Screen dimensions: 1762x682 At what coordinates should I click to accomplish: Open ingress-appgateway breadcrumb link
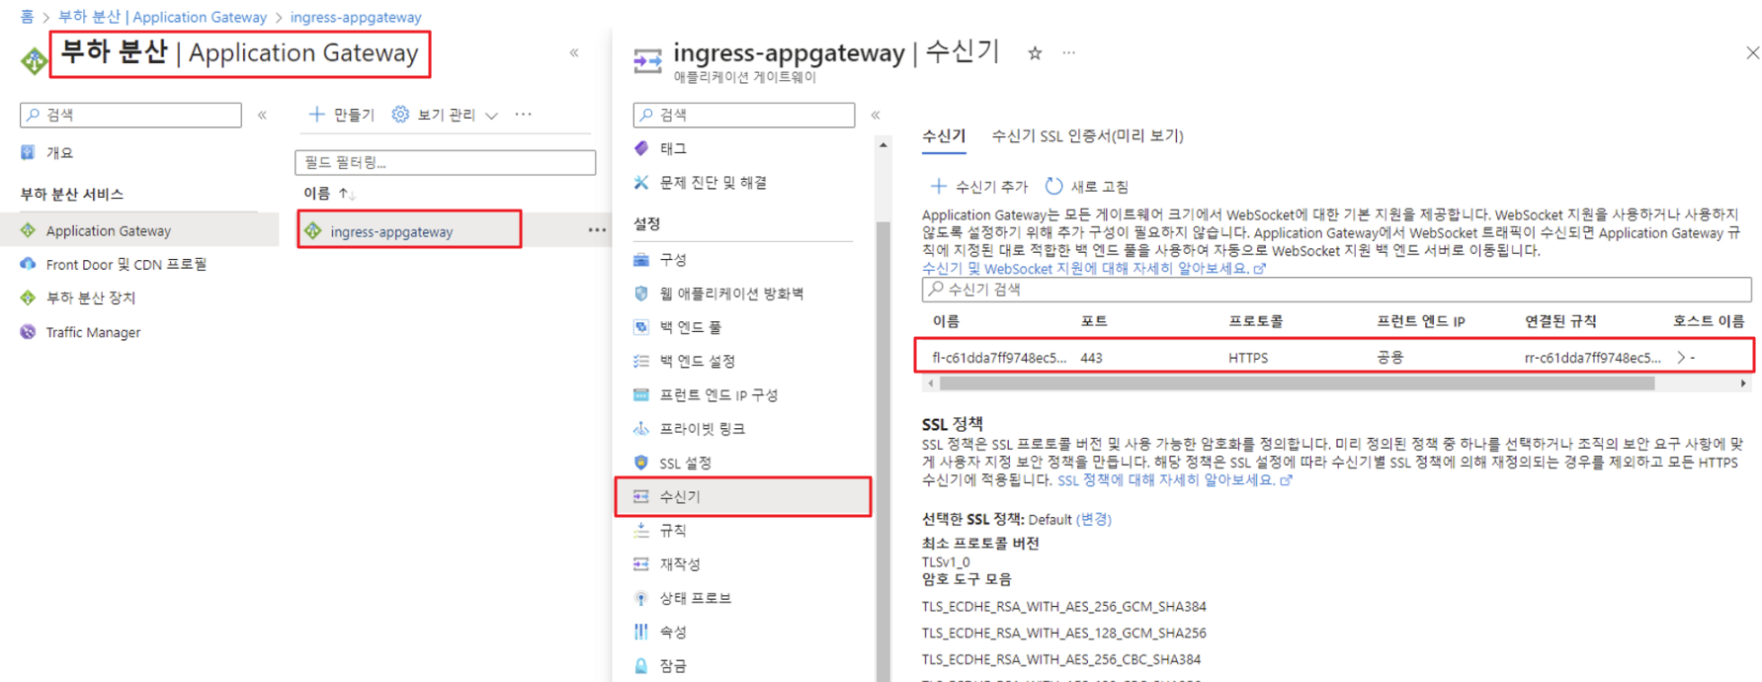click(x=356, y=17)
